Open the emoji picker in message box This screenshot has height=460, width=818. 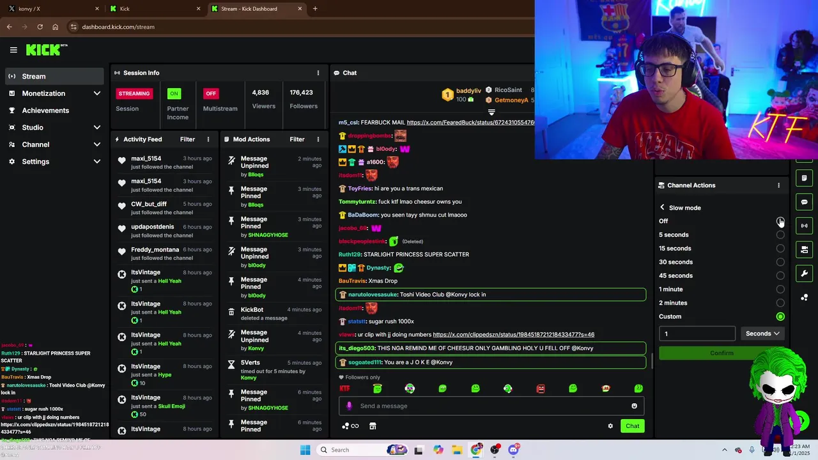634,406
